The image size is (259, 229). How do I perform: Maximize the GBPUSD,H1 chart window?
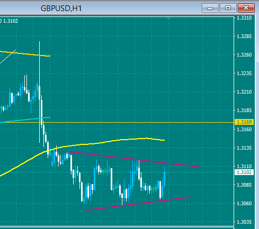click(228, 8)
